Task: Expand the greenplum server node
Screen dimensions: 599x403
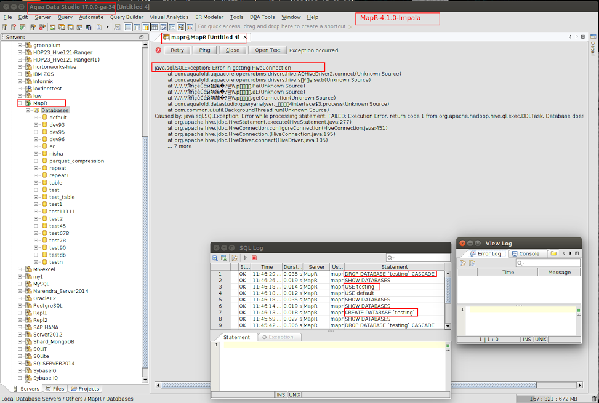Action: point(20,45)
